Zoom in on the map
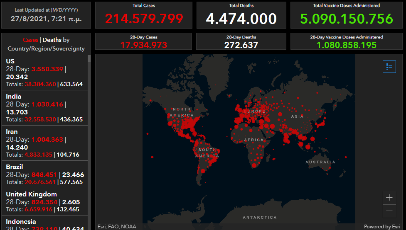 [x=389, y=198]
